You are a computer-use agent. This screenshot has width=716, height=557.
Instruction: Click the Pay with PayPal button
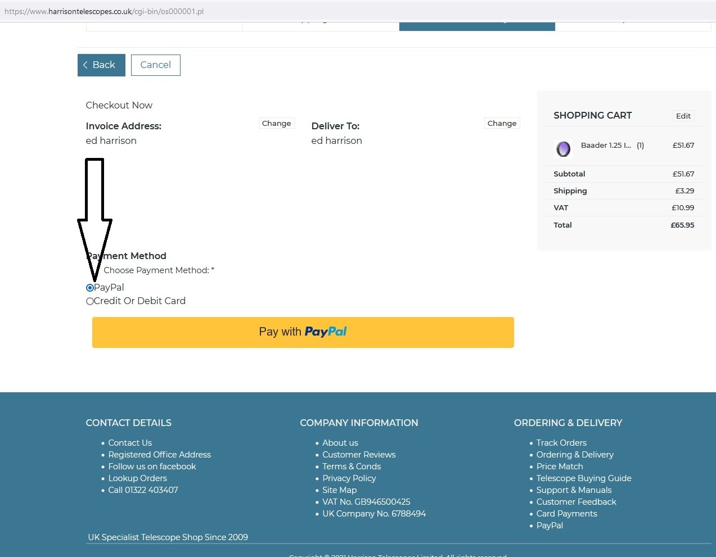pyautogui.click(x=303, y=332)
